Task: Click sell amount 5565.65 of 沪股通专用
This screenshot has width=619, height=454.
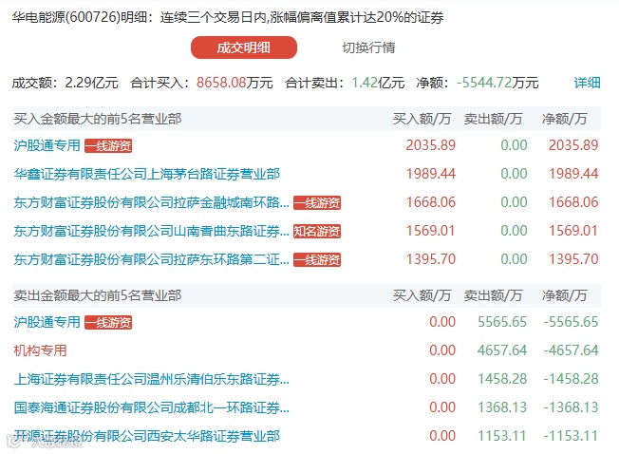Action: pyautogui.click(x=502, y=322)
